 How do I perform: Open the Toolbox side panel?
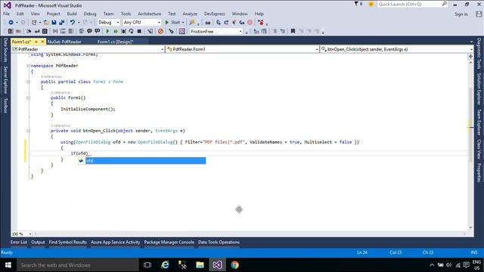coord(5,106)
